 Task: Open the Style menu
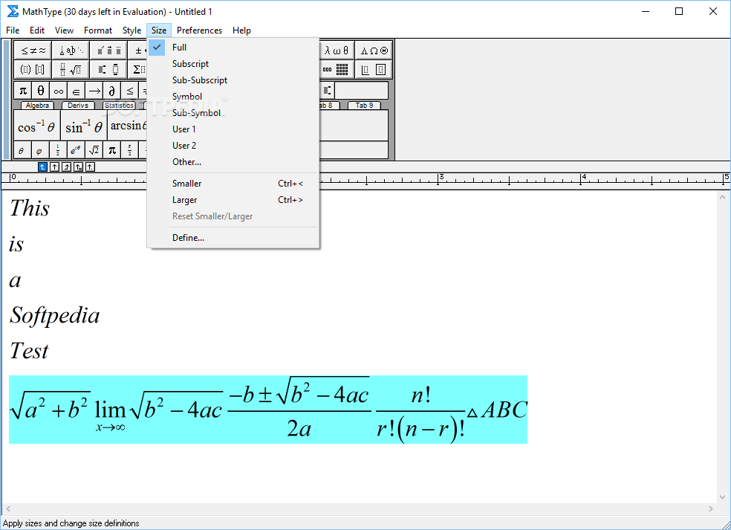coord(131,30)
